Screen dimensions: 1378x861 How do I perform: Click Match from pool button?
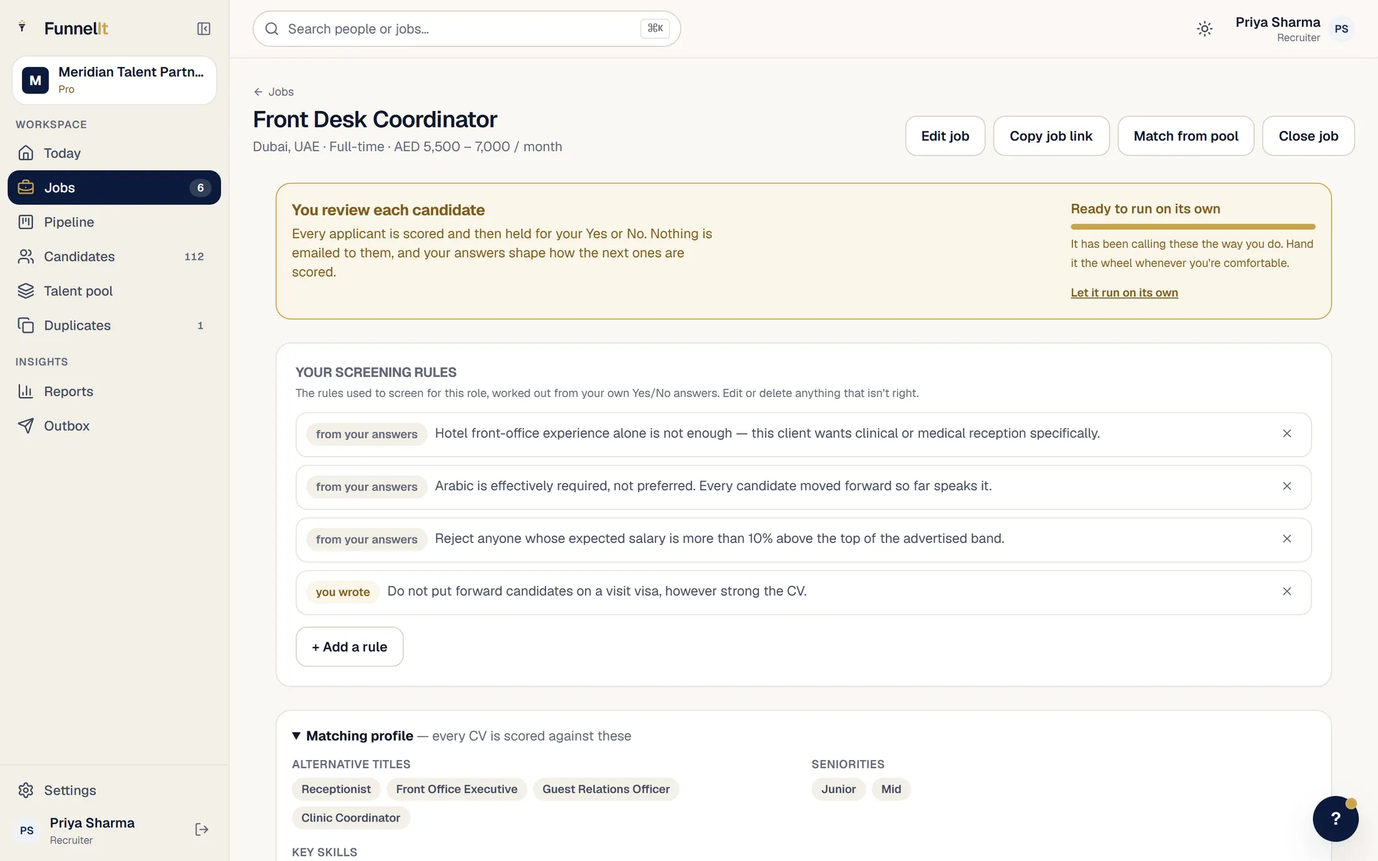tap(1186, 136)
